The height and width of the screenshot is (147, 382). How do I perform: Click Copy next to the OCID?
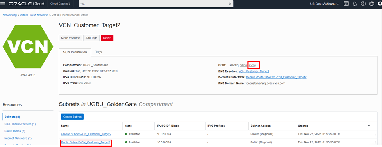click(253, 66)
